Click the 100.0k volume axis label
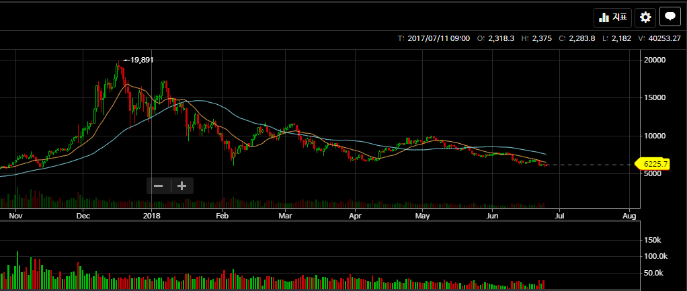The width and height of the screenshot is (687, 291). 657,256
